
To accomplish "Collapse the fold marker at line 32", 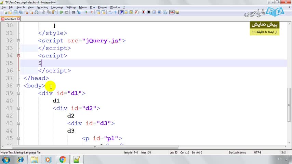I will (18, 41).
